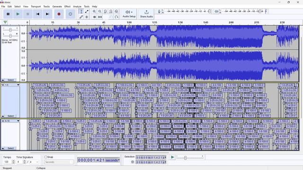Skip to start of the project
Image resolution: width=303 pixels, height=170 pixels.
(37, 14)
